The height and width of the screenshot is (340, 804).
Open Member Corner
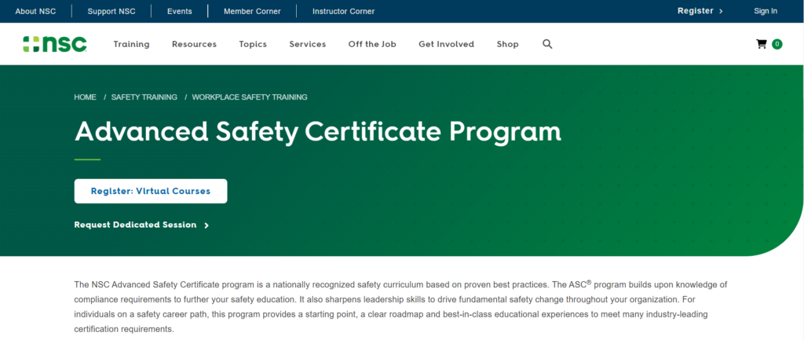click(x=252, y=11)
